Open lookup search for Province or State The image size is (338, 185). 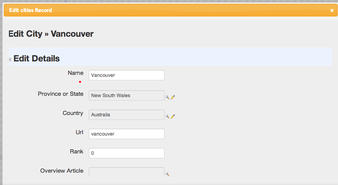coord(167,97)
